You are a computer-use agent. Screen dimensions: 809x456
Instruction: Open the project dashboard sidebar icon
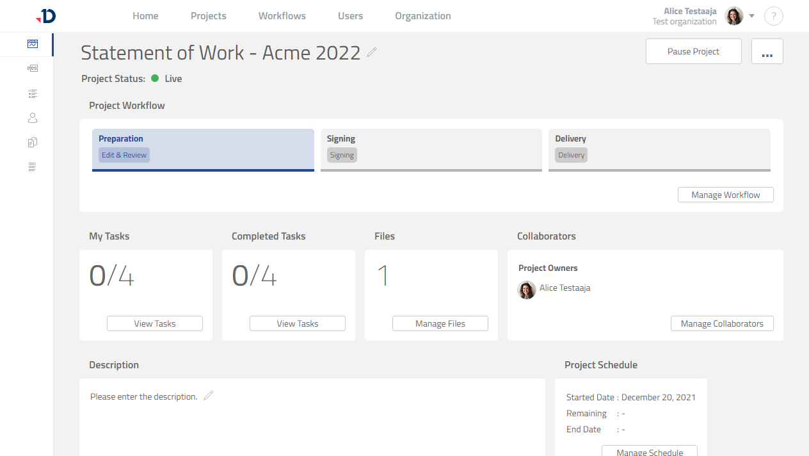(33, 44)
